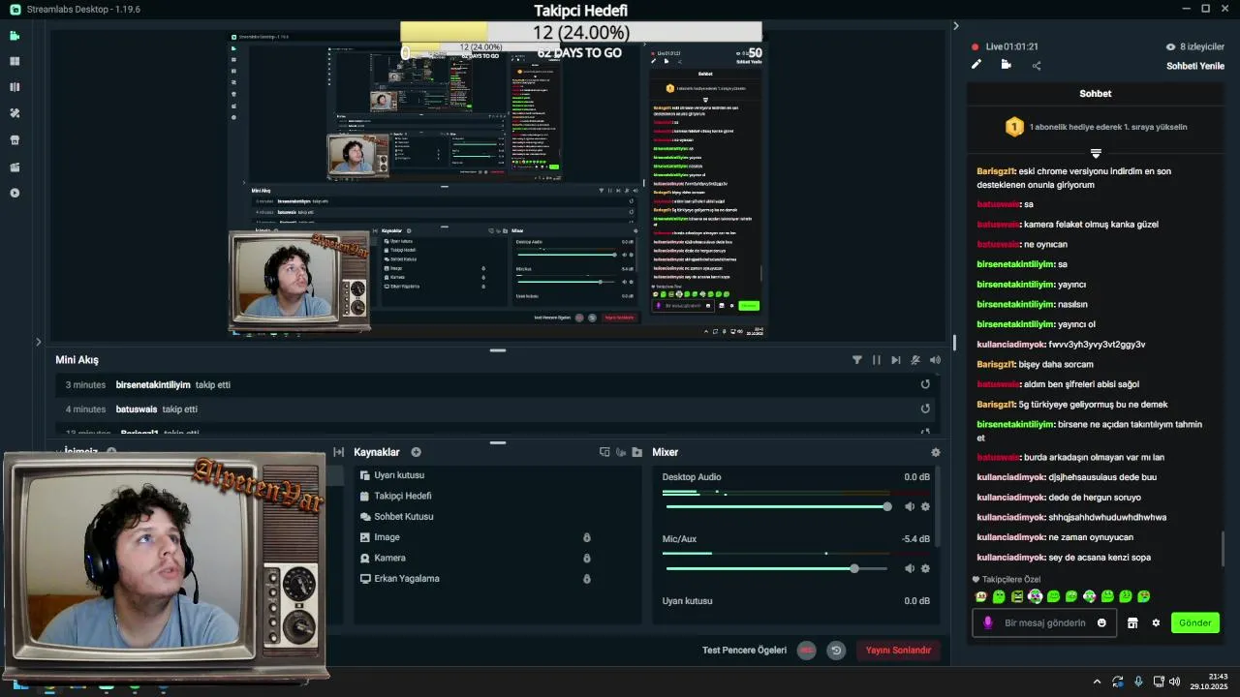
Task: Open Desktop Audio source settings gear
Action: point(925,506)
